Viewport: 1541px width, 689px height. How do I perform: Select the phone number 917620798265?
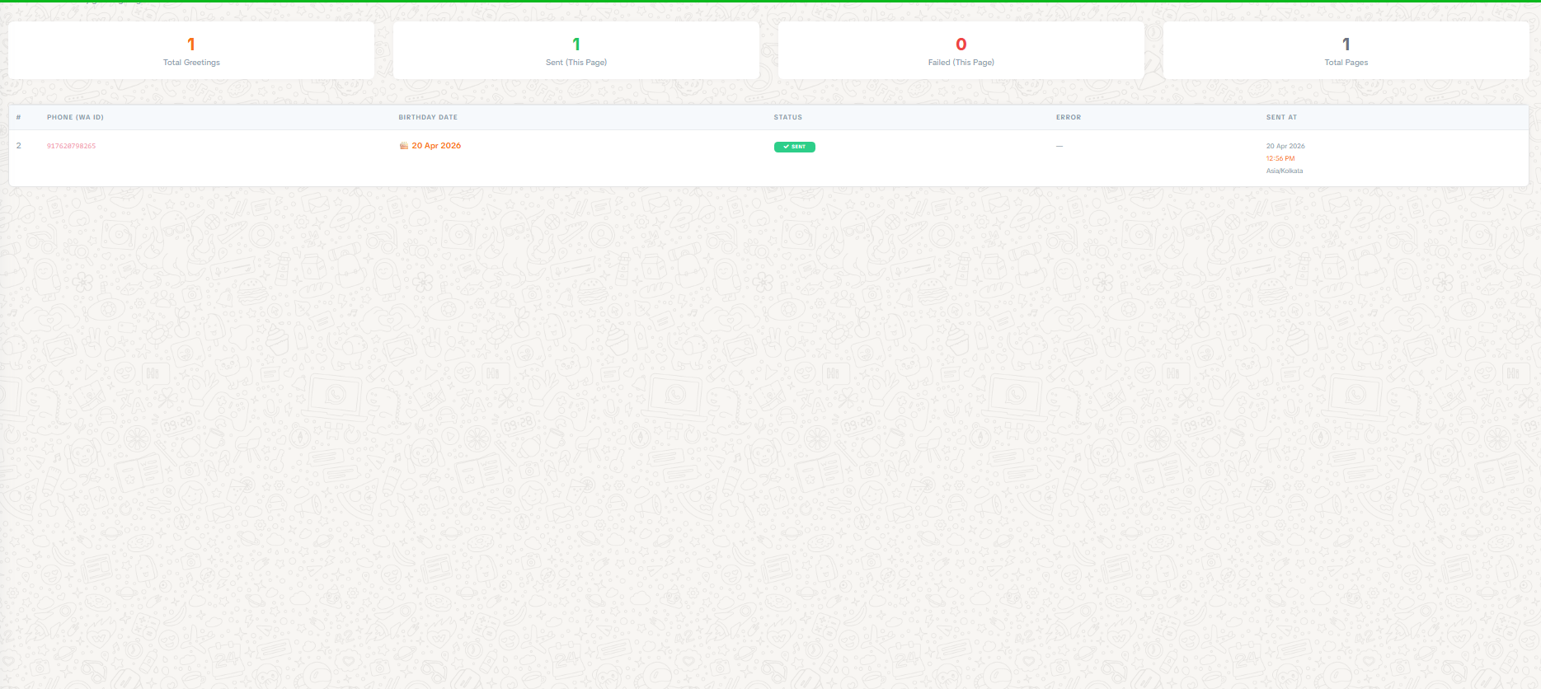[x=71, y=146]
